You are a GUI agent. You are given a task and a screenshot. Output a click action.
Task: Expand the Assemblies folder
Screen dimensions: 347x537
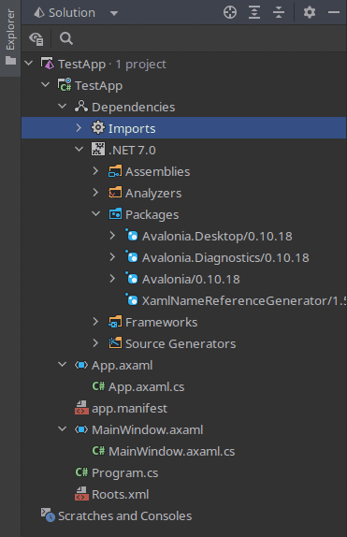95,171
